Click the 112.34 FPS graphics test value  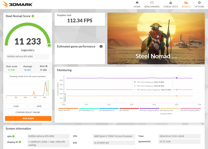pyautogui.click(x=80, y=21)
